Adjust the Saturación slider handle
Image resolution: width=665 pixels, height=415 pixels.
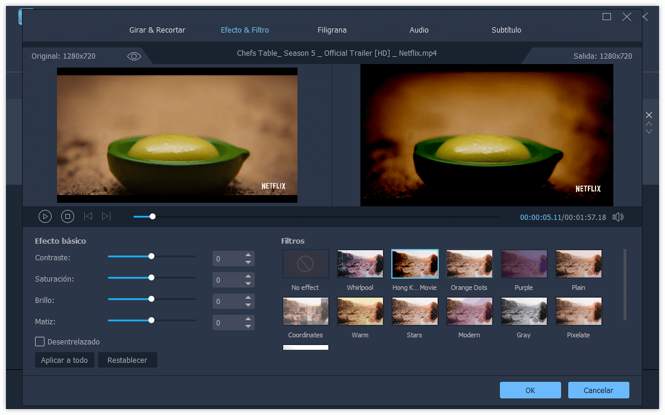click(151, 278)
